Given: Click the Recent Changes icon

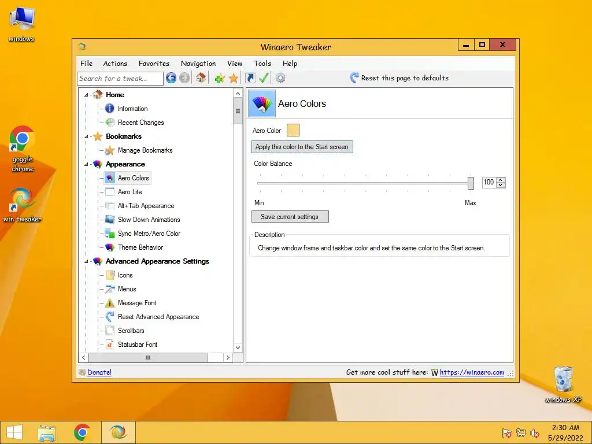Looking at the screenshot, I should (110, 123).
